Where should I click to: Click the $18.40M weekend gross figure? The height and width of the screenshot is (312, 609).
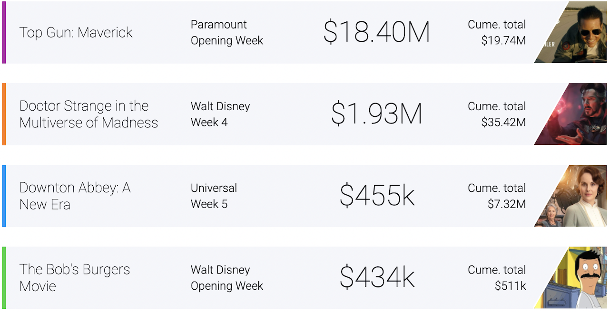pyautogui.click(x=376, y=32)
